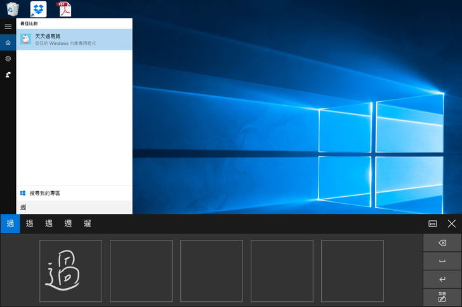Select first handwriting box containing written 過
Screen dimensions: 462x307
pos(70,271)
